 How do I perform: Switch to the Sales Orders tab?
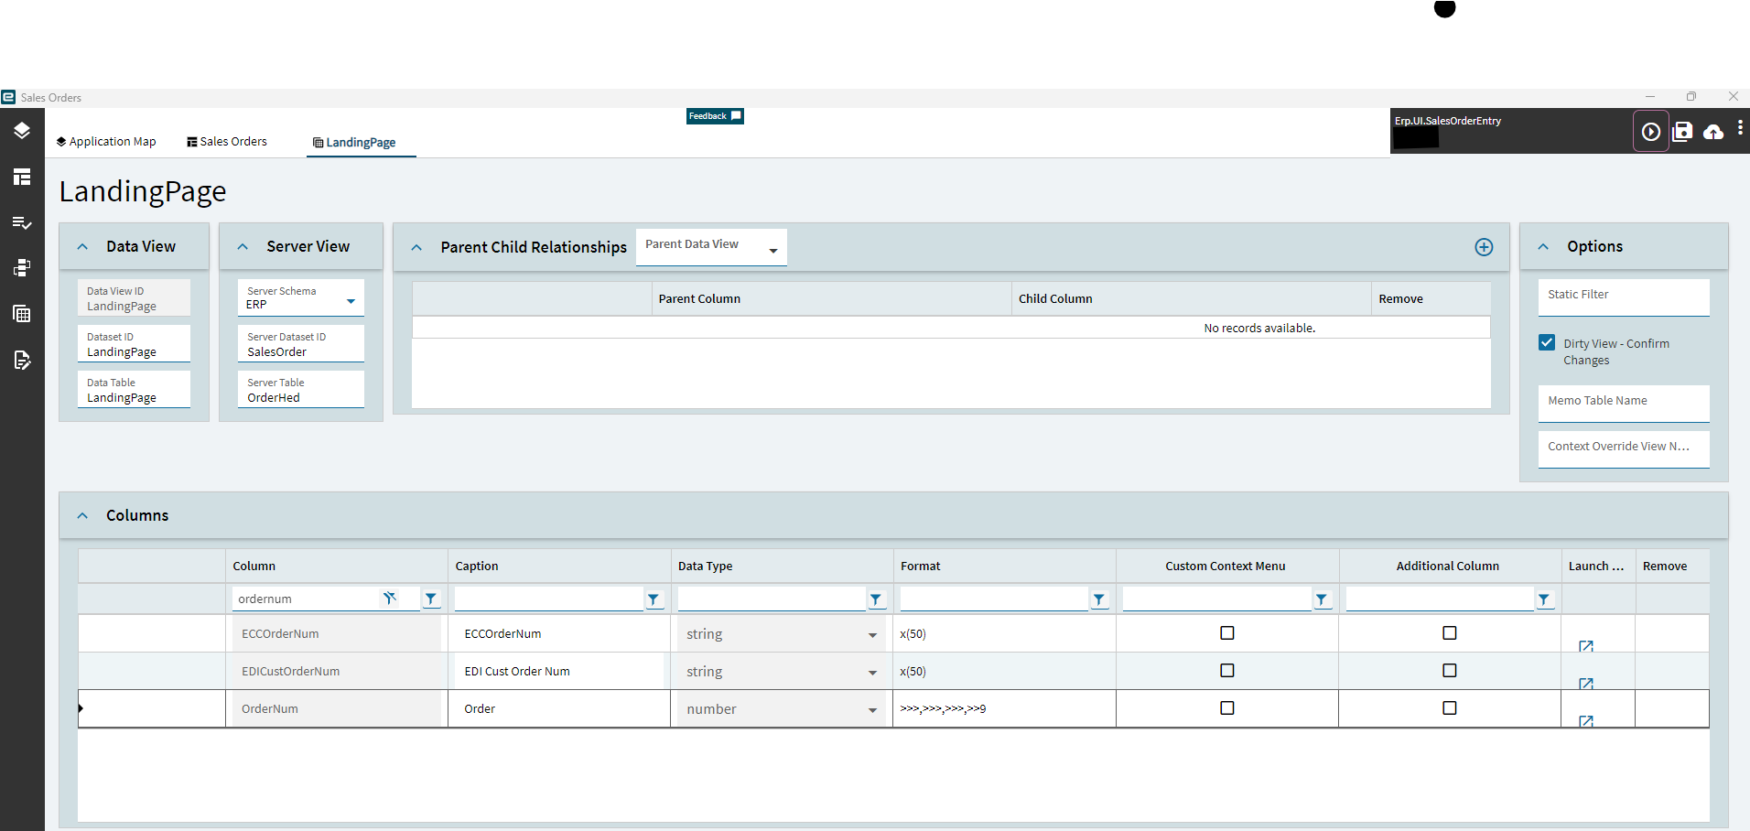pos(227,142)
